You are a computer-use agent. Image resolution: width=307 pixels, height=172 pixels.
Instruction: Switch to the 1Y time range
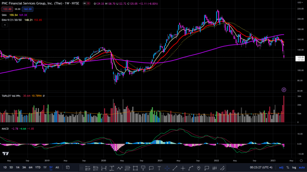click(45, 167)
